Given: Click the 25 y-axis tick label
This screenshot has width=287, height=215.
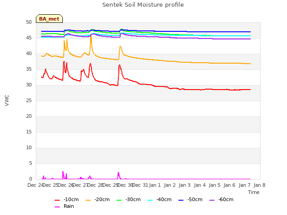Looking at the screenshot, I should point(29,101).
